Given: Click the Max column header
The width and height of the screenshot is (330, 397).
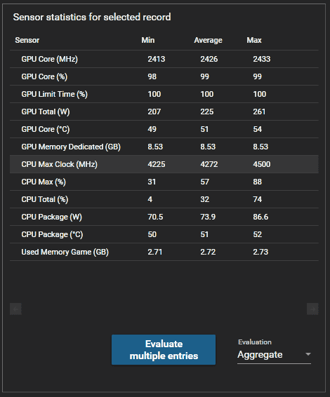Looking at the screenshot, I should 254,40.
